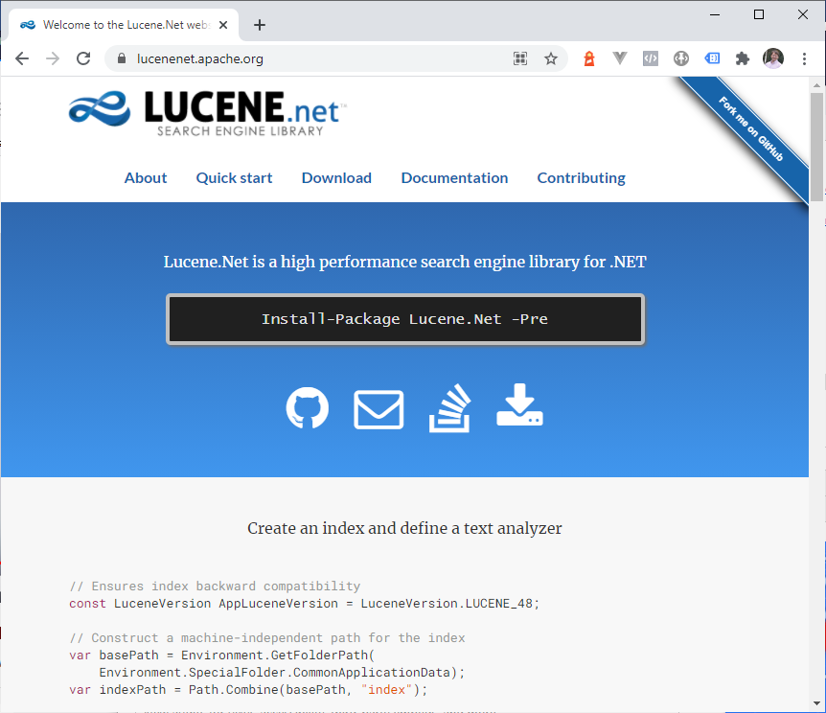This screenshot has width=826, height=713.
Task: Go back using the browser back arrow
Action: pyautogui.click(x=22, y=58)
